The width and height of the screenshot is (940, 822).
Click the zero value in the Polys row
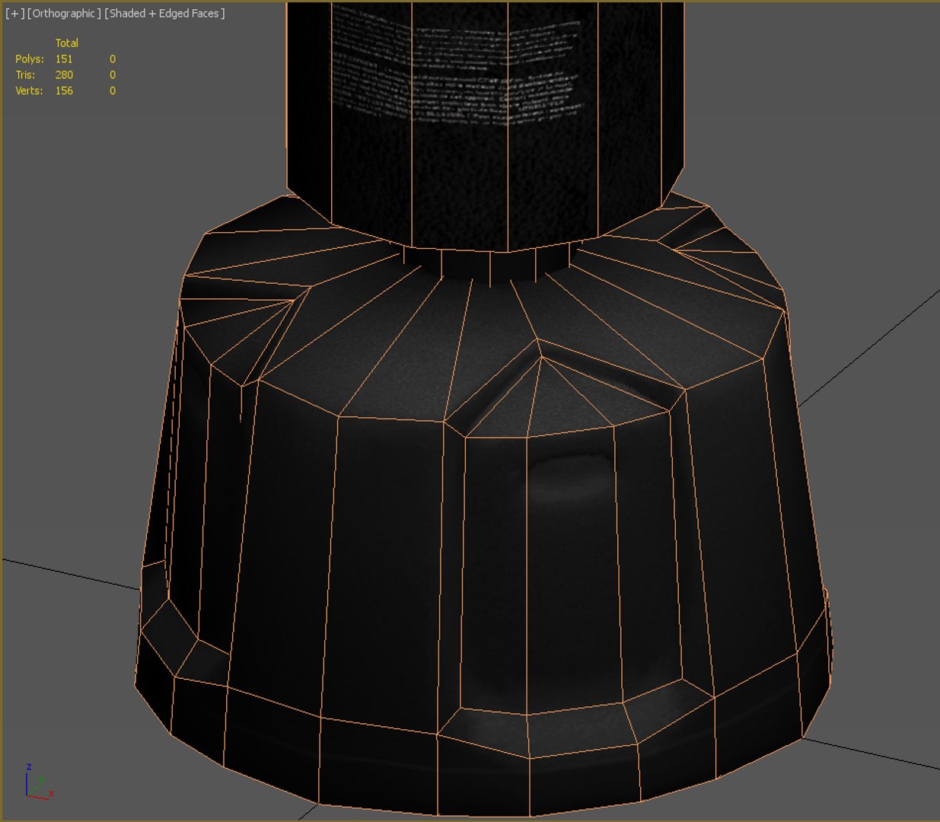(x=113, y=59)
